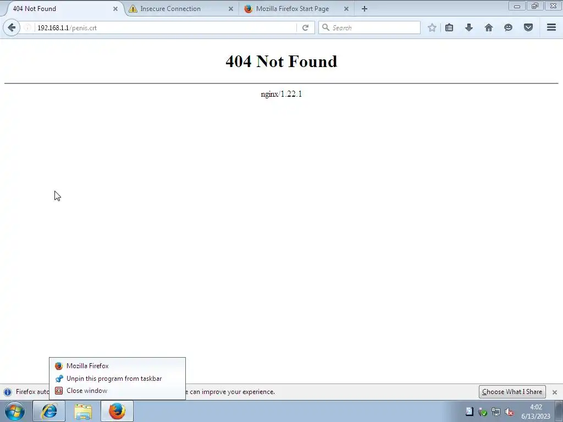
Task: Restore down the Firefox window
Action: [535, 5]
